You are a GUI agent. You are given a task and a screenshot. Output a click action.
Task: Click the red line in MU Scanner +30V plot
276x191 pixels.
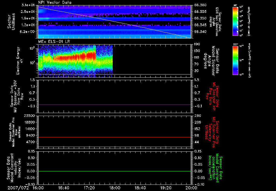click(x=115, y=104)
